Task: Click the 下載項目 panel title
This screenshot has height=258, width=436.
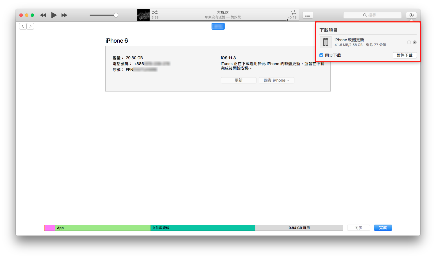Action: [328, 30]
